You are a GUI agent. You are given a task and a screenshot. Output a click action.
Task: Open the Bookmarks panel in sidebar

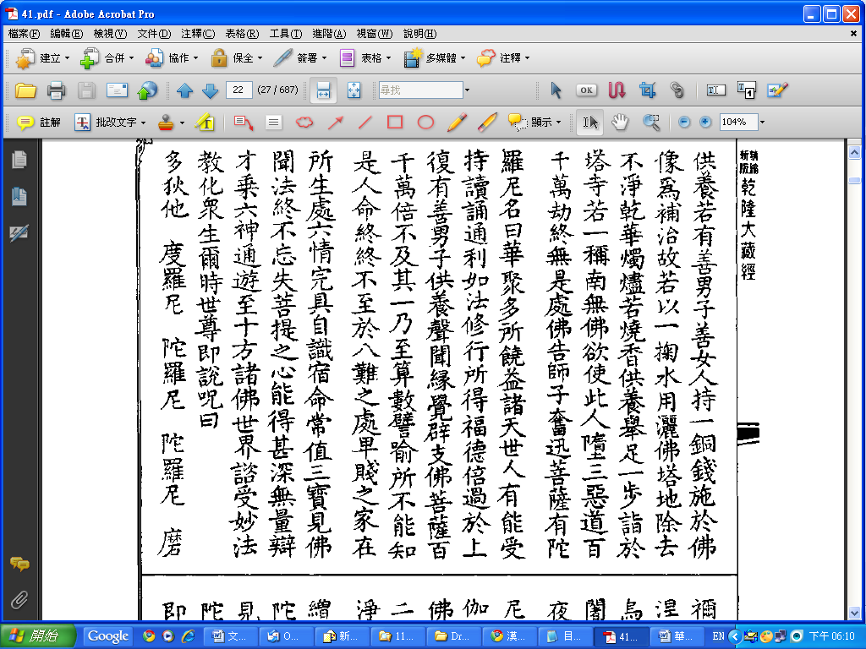[19, 197]
